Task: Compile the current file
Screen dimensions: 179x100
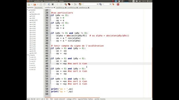Action: pos(66,4)
